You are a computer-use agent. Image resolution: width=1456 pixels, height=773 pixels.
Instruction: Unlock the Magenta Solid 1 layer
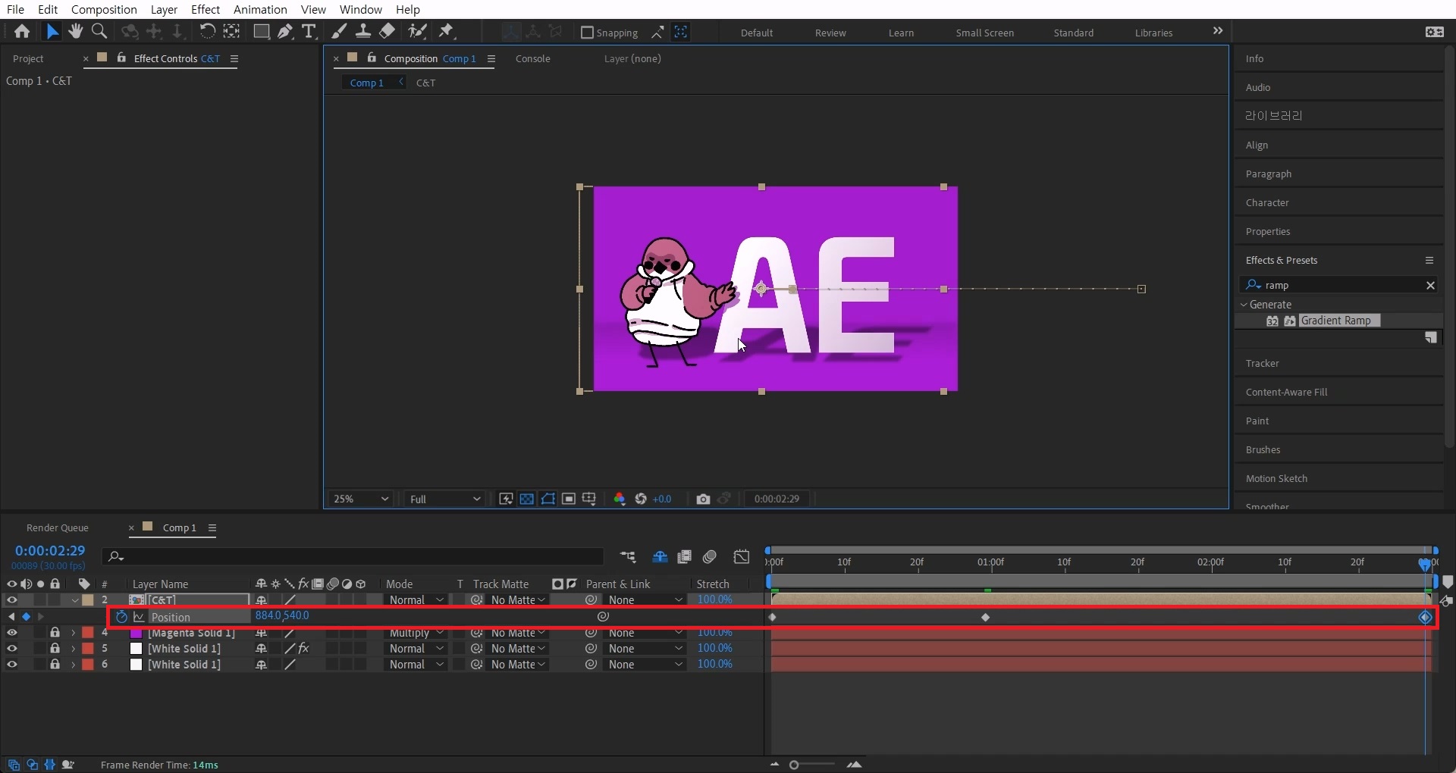(55, 632)
